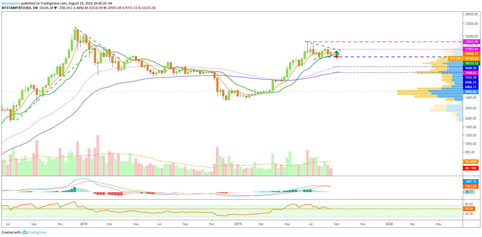Screen dimensions: 482x237
Task: Click the 3400.00 price axis label
Action: (x=471, y=98)
